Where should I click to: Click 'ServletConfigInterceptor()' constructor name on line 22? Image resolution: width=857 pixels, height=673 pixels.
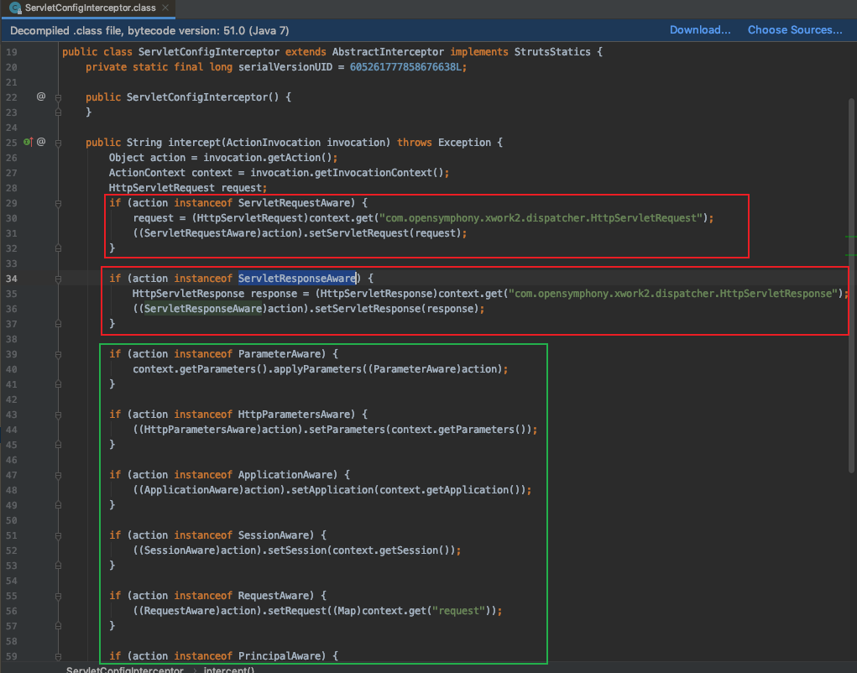pos(203,97)
